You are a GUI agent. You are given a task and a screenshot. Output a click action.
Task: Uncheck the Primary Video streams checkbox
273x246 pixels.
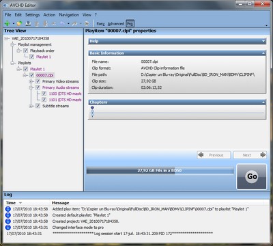coord(38,81)
